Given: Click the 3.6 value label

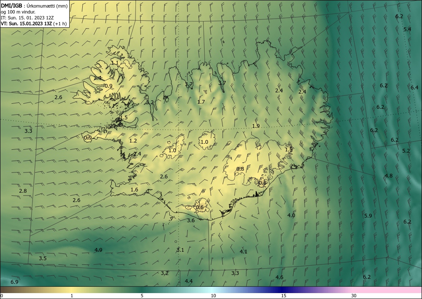Looking at the screenshot, I should 191,221.
